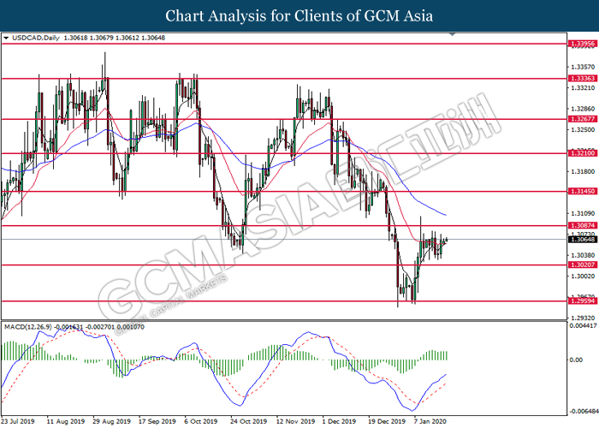The image size is (599, 428).
Task: Click the 7 Jan 2020 date label
Action: 430,421
